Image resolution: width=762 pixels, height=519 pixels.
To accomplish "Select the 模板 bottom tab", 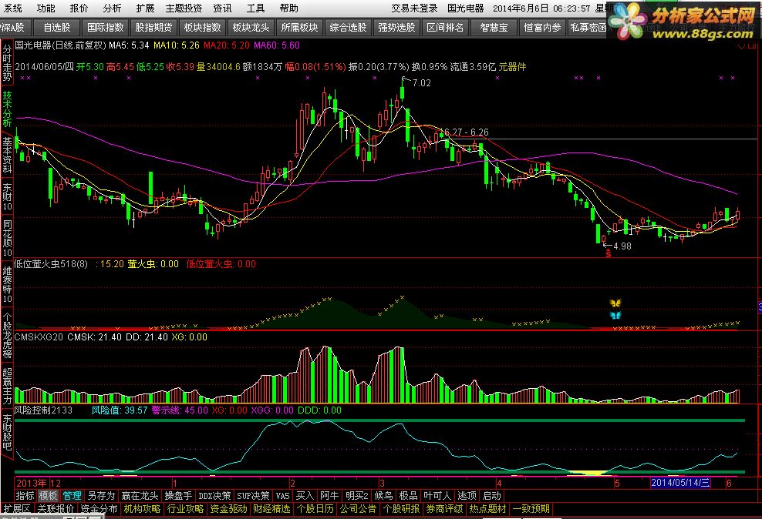I will click(48, 496).
